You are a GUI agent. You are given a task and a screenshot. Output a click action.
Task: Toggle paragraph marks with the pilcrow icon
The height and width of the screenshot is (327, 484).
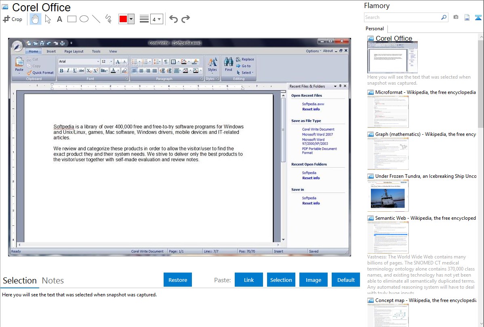166,62
